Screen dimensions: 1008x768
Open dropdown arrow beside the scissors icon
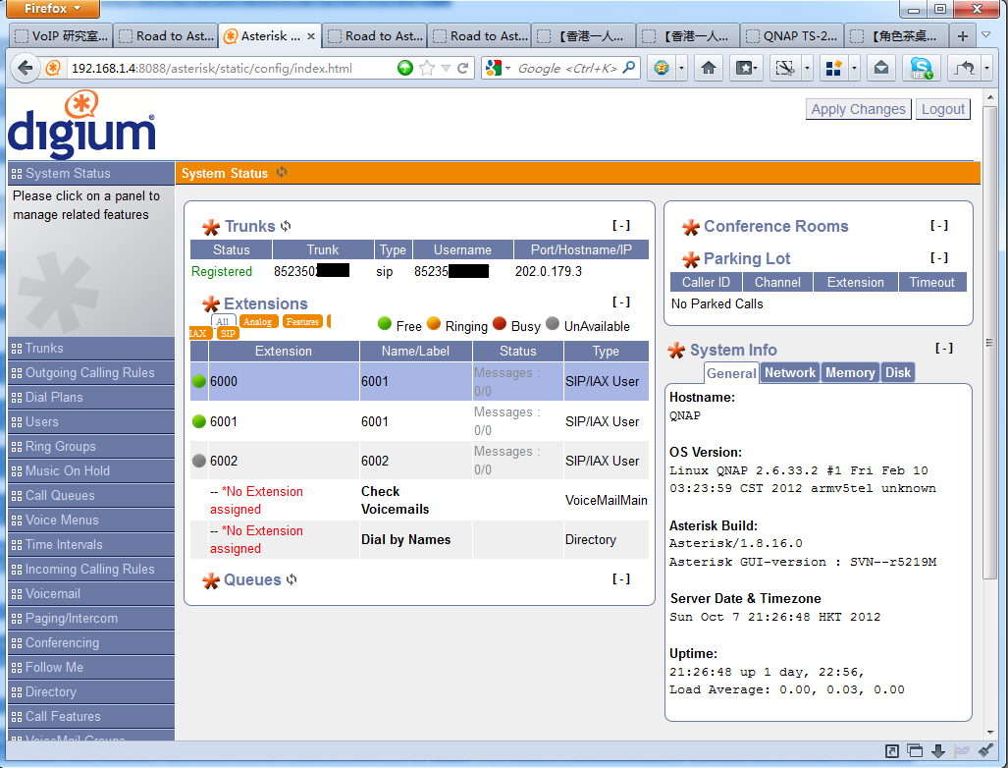[x=807, y=68]
